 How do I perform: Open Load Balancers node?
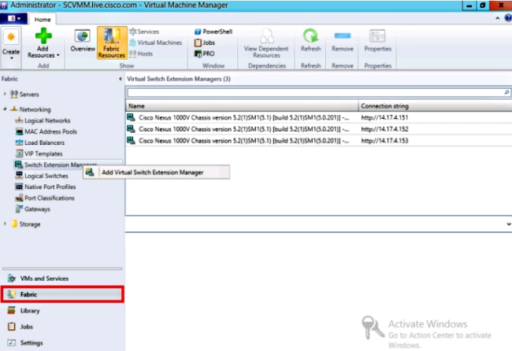click(x=40, y=142)
